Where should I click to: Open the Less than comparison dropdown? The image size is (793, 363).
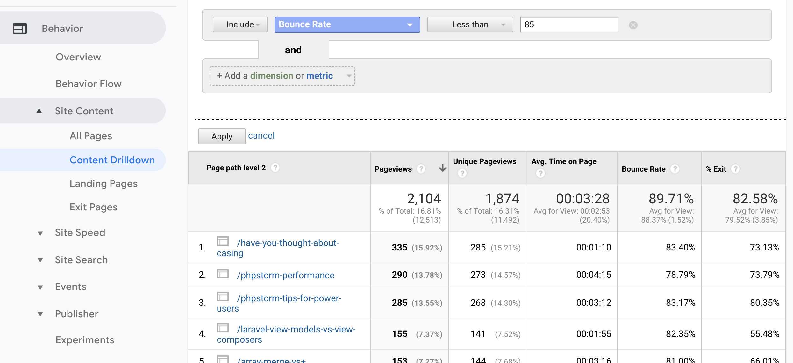pos(470,25)
